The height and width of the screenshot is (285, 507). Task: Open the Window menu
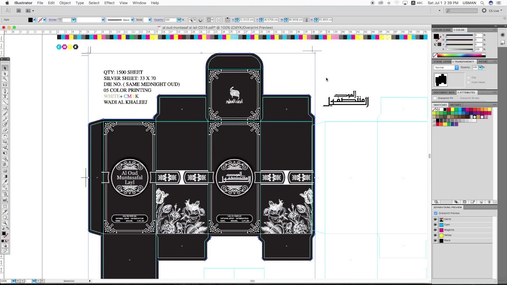click(139, 3)
